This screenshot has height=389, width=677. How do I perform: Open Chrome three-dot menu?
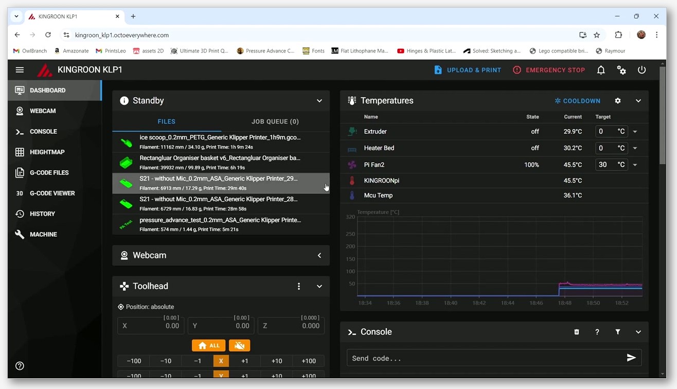pos(656,35)
